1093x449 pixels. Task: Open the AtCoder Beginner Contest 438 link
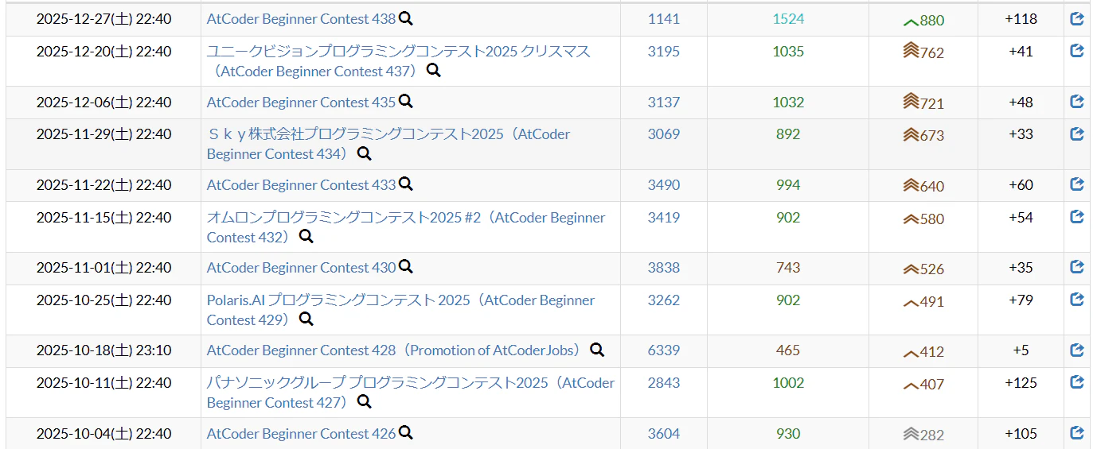(301, 19)
